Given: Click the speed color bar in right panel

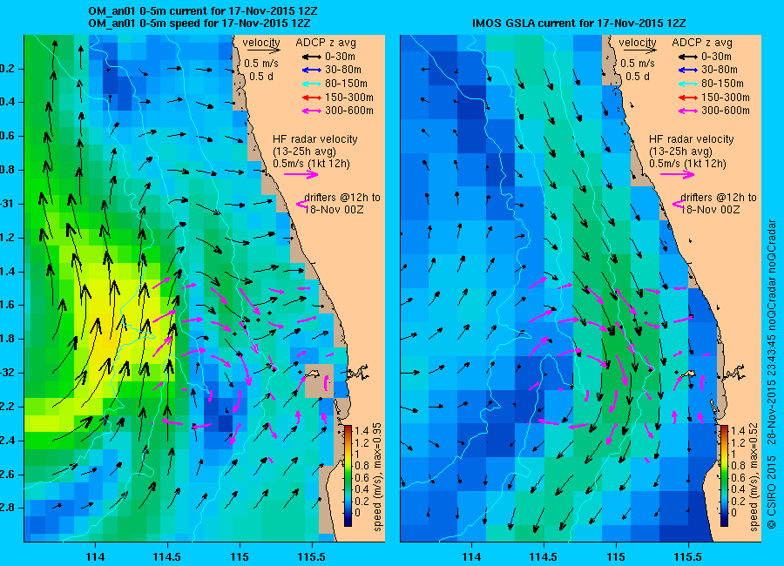Looking at the screenshot, I should [x=724, y=475].
